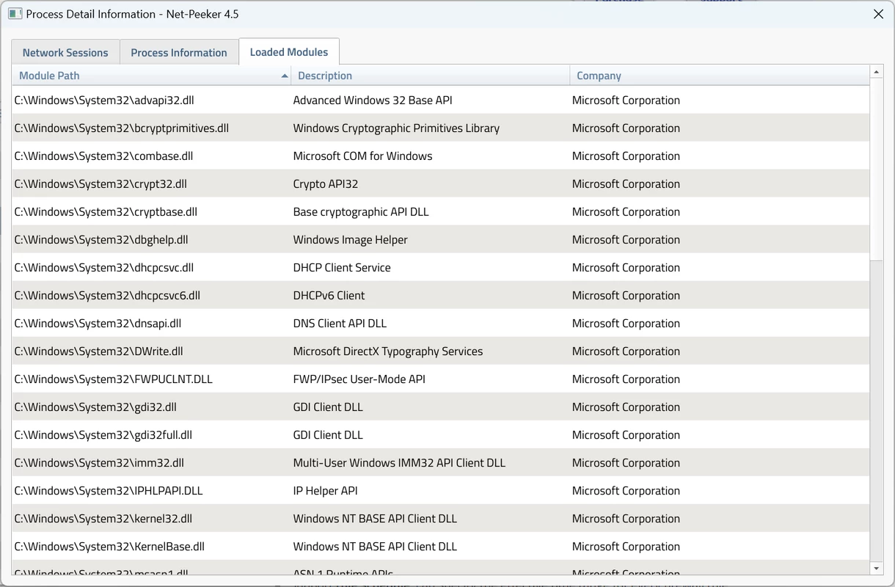Click the DHCP Client Service description
The height and width of the screenshot is (587, 895).
point(342,268)
